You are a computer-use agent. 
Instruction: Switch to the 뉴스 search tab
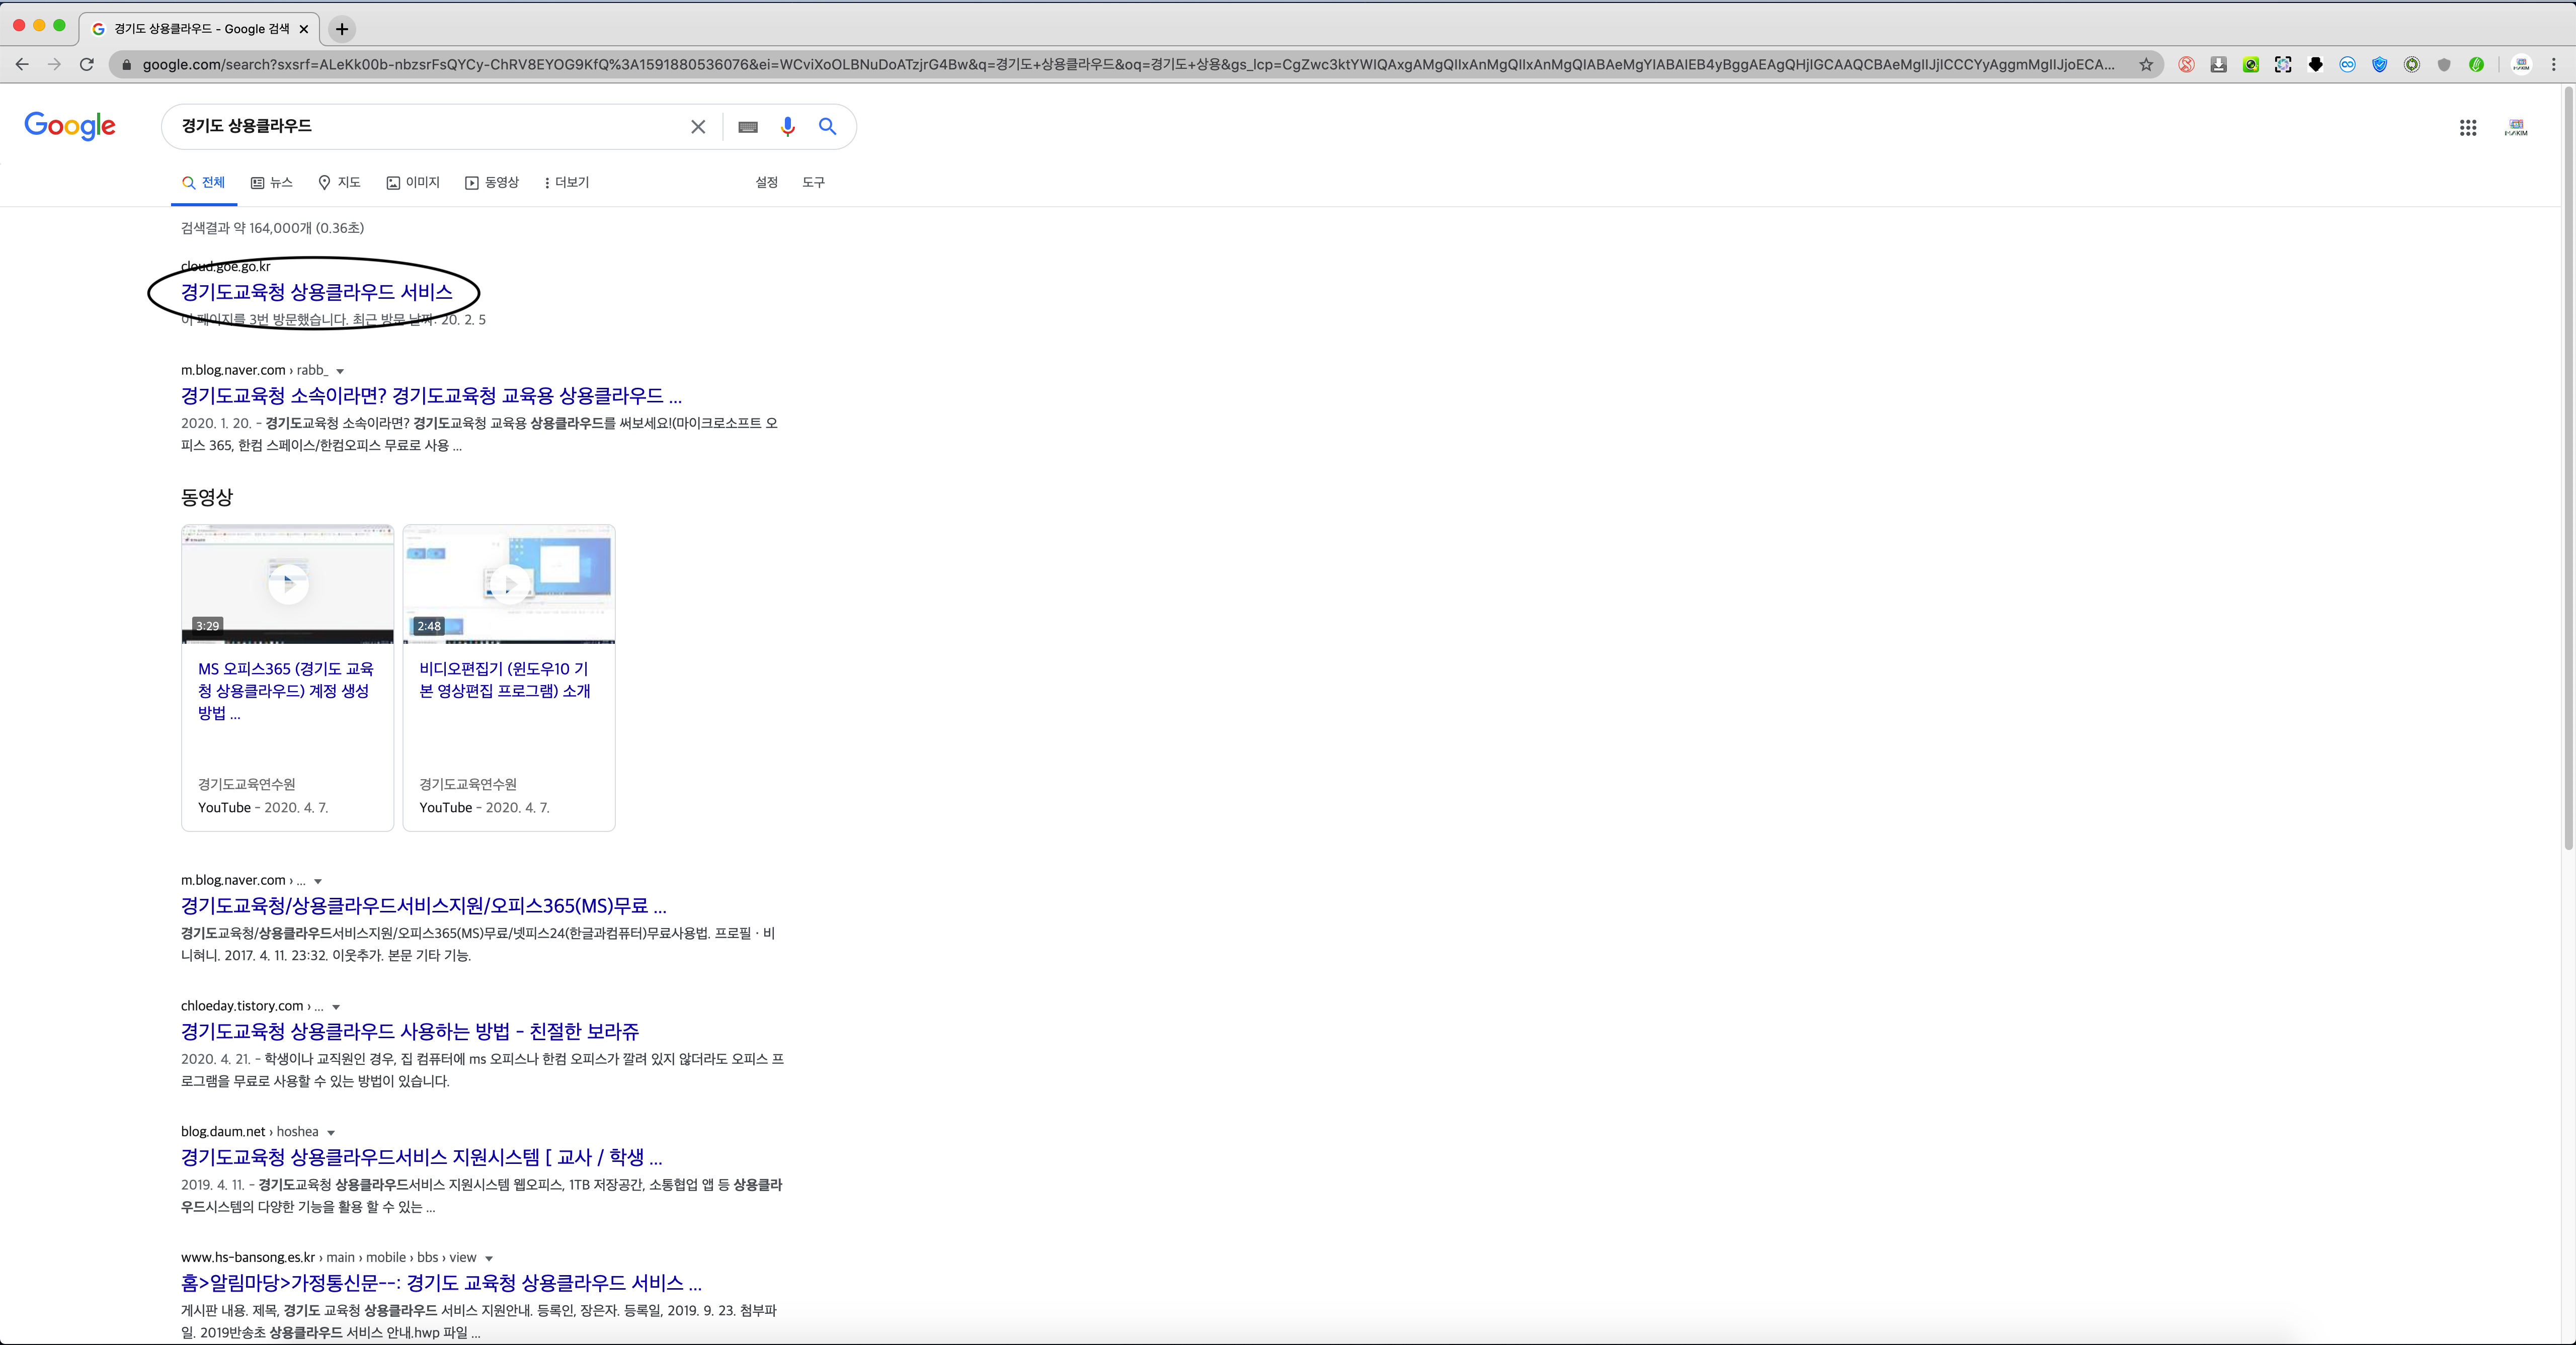tap(271, 183)
